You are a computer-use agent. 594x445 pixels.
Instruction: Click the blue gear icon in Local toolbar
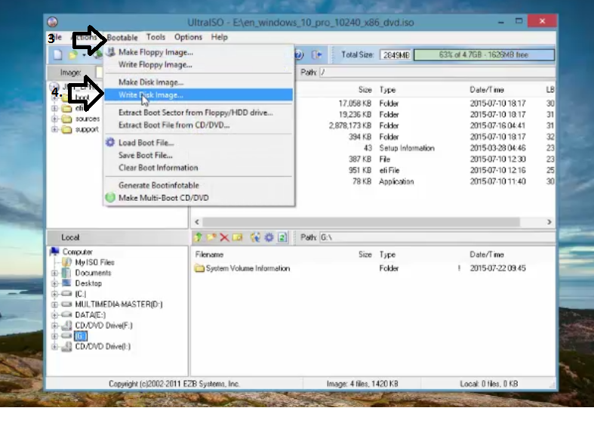click(x=269, y=237)
